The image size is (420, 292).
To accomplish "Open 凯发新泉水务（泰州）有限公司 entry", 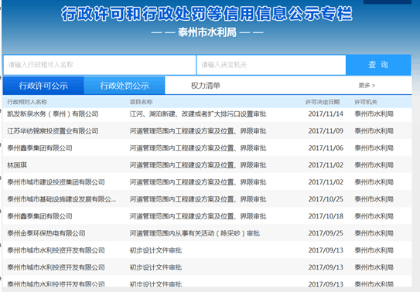I will (53, 114).
